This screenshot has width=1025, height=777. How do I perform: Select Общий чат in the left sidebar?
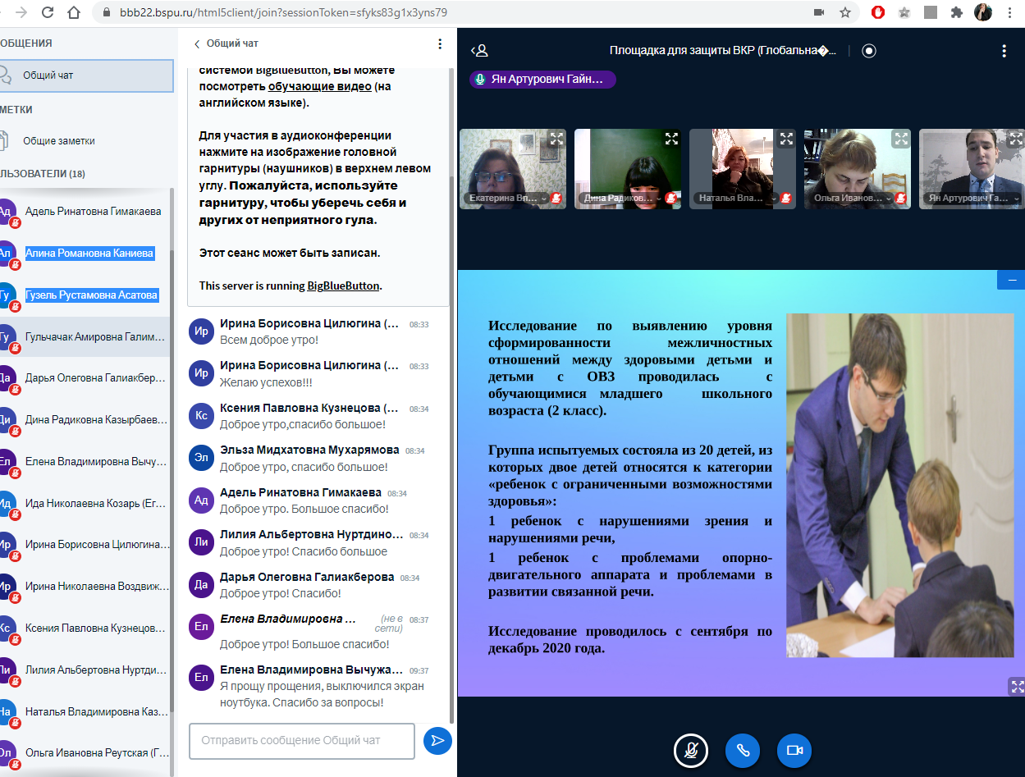click(x=86, y=75)
